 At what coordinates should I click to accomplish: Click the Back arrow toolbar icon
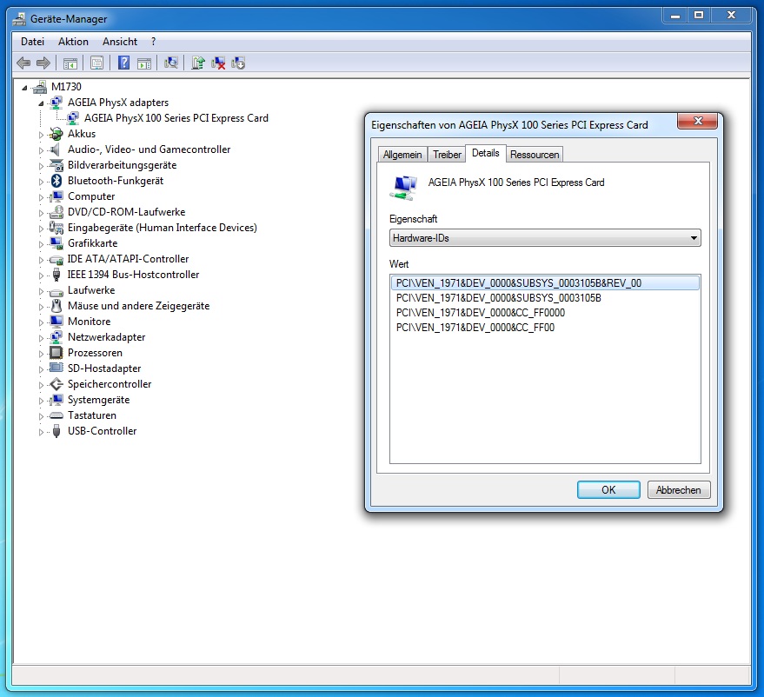[23, 63]
